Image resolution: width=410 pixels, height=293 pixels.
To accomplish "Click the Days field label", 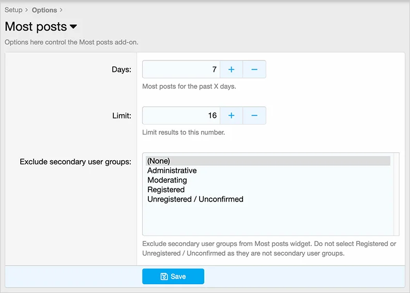I will tap(122, 69).
